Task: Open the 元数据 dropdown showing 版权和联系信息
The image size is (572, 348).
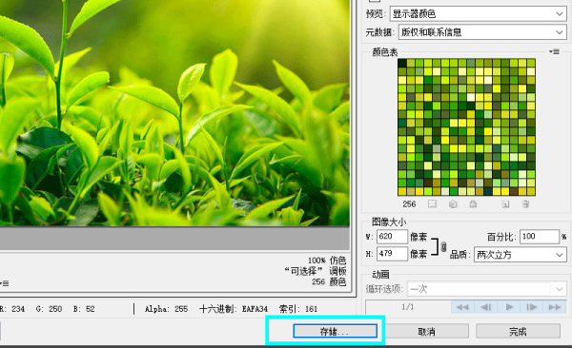Action: (x=482, y=32)
